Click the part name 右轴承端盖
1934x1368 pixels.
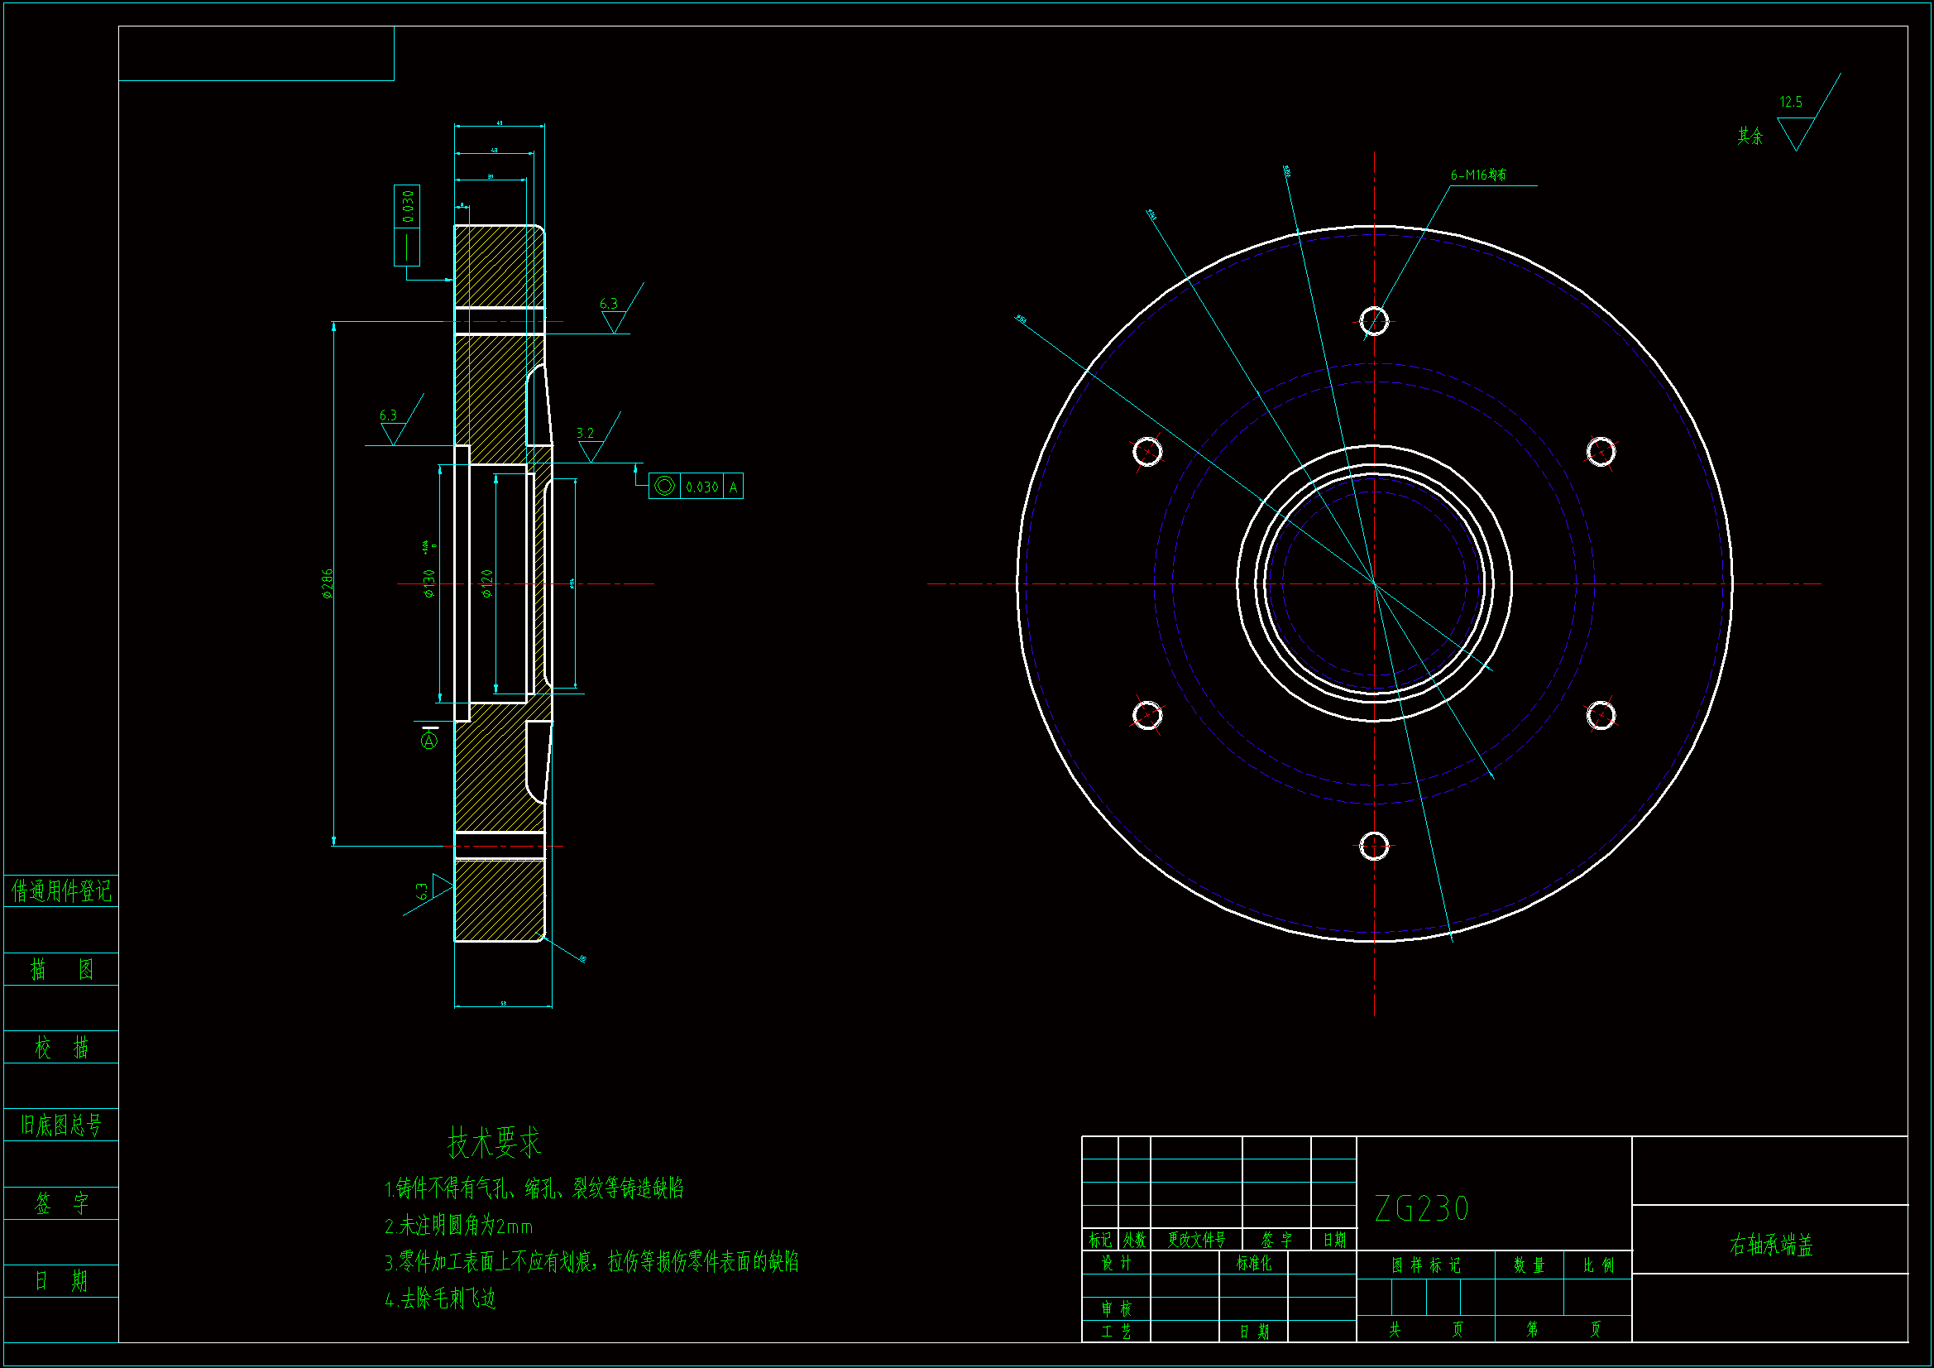pos(1769,1245)
